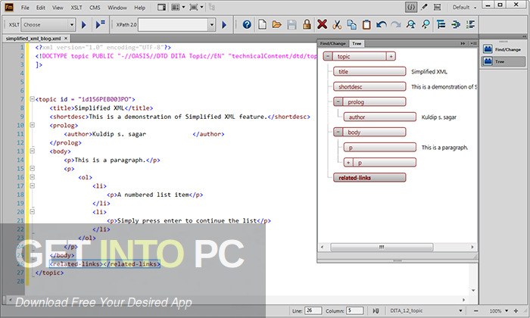530x318 pixels.
Task: Open the XPath 2.0 history dropdown arrow
Action: 212,25
